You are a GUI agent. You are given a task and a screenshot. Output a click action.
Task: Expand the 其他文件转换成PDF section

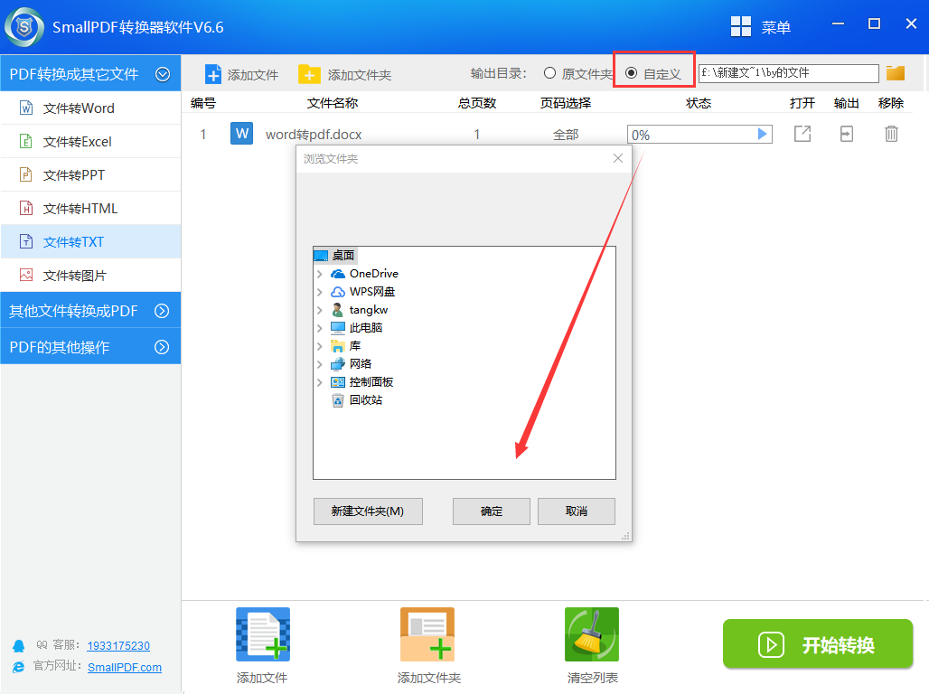pyautogui.click(x=90, y=311)
